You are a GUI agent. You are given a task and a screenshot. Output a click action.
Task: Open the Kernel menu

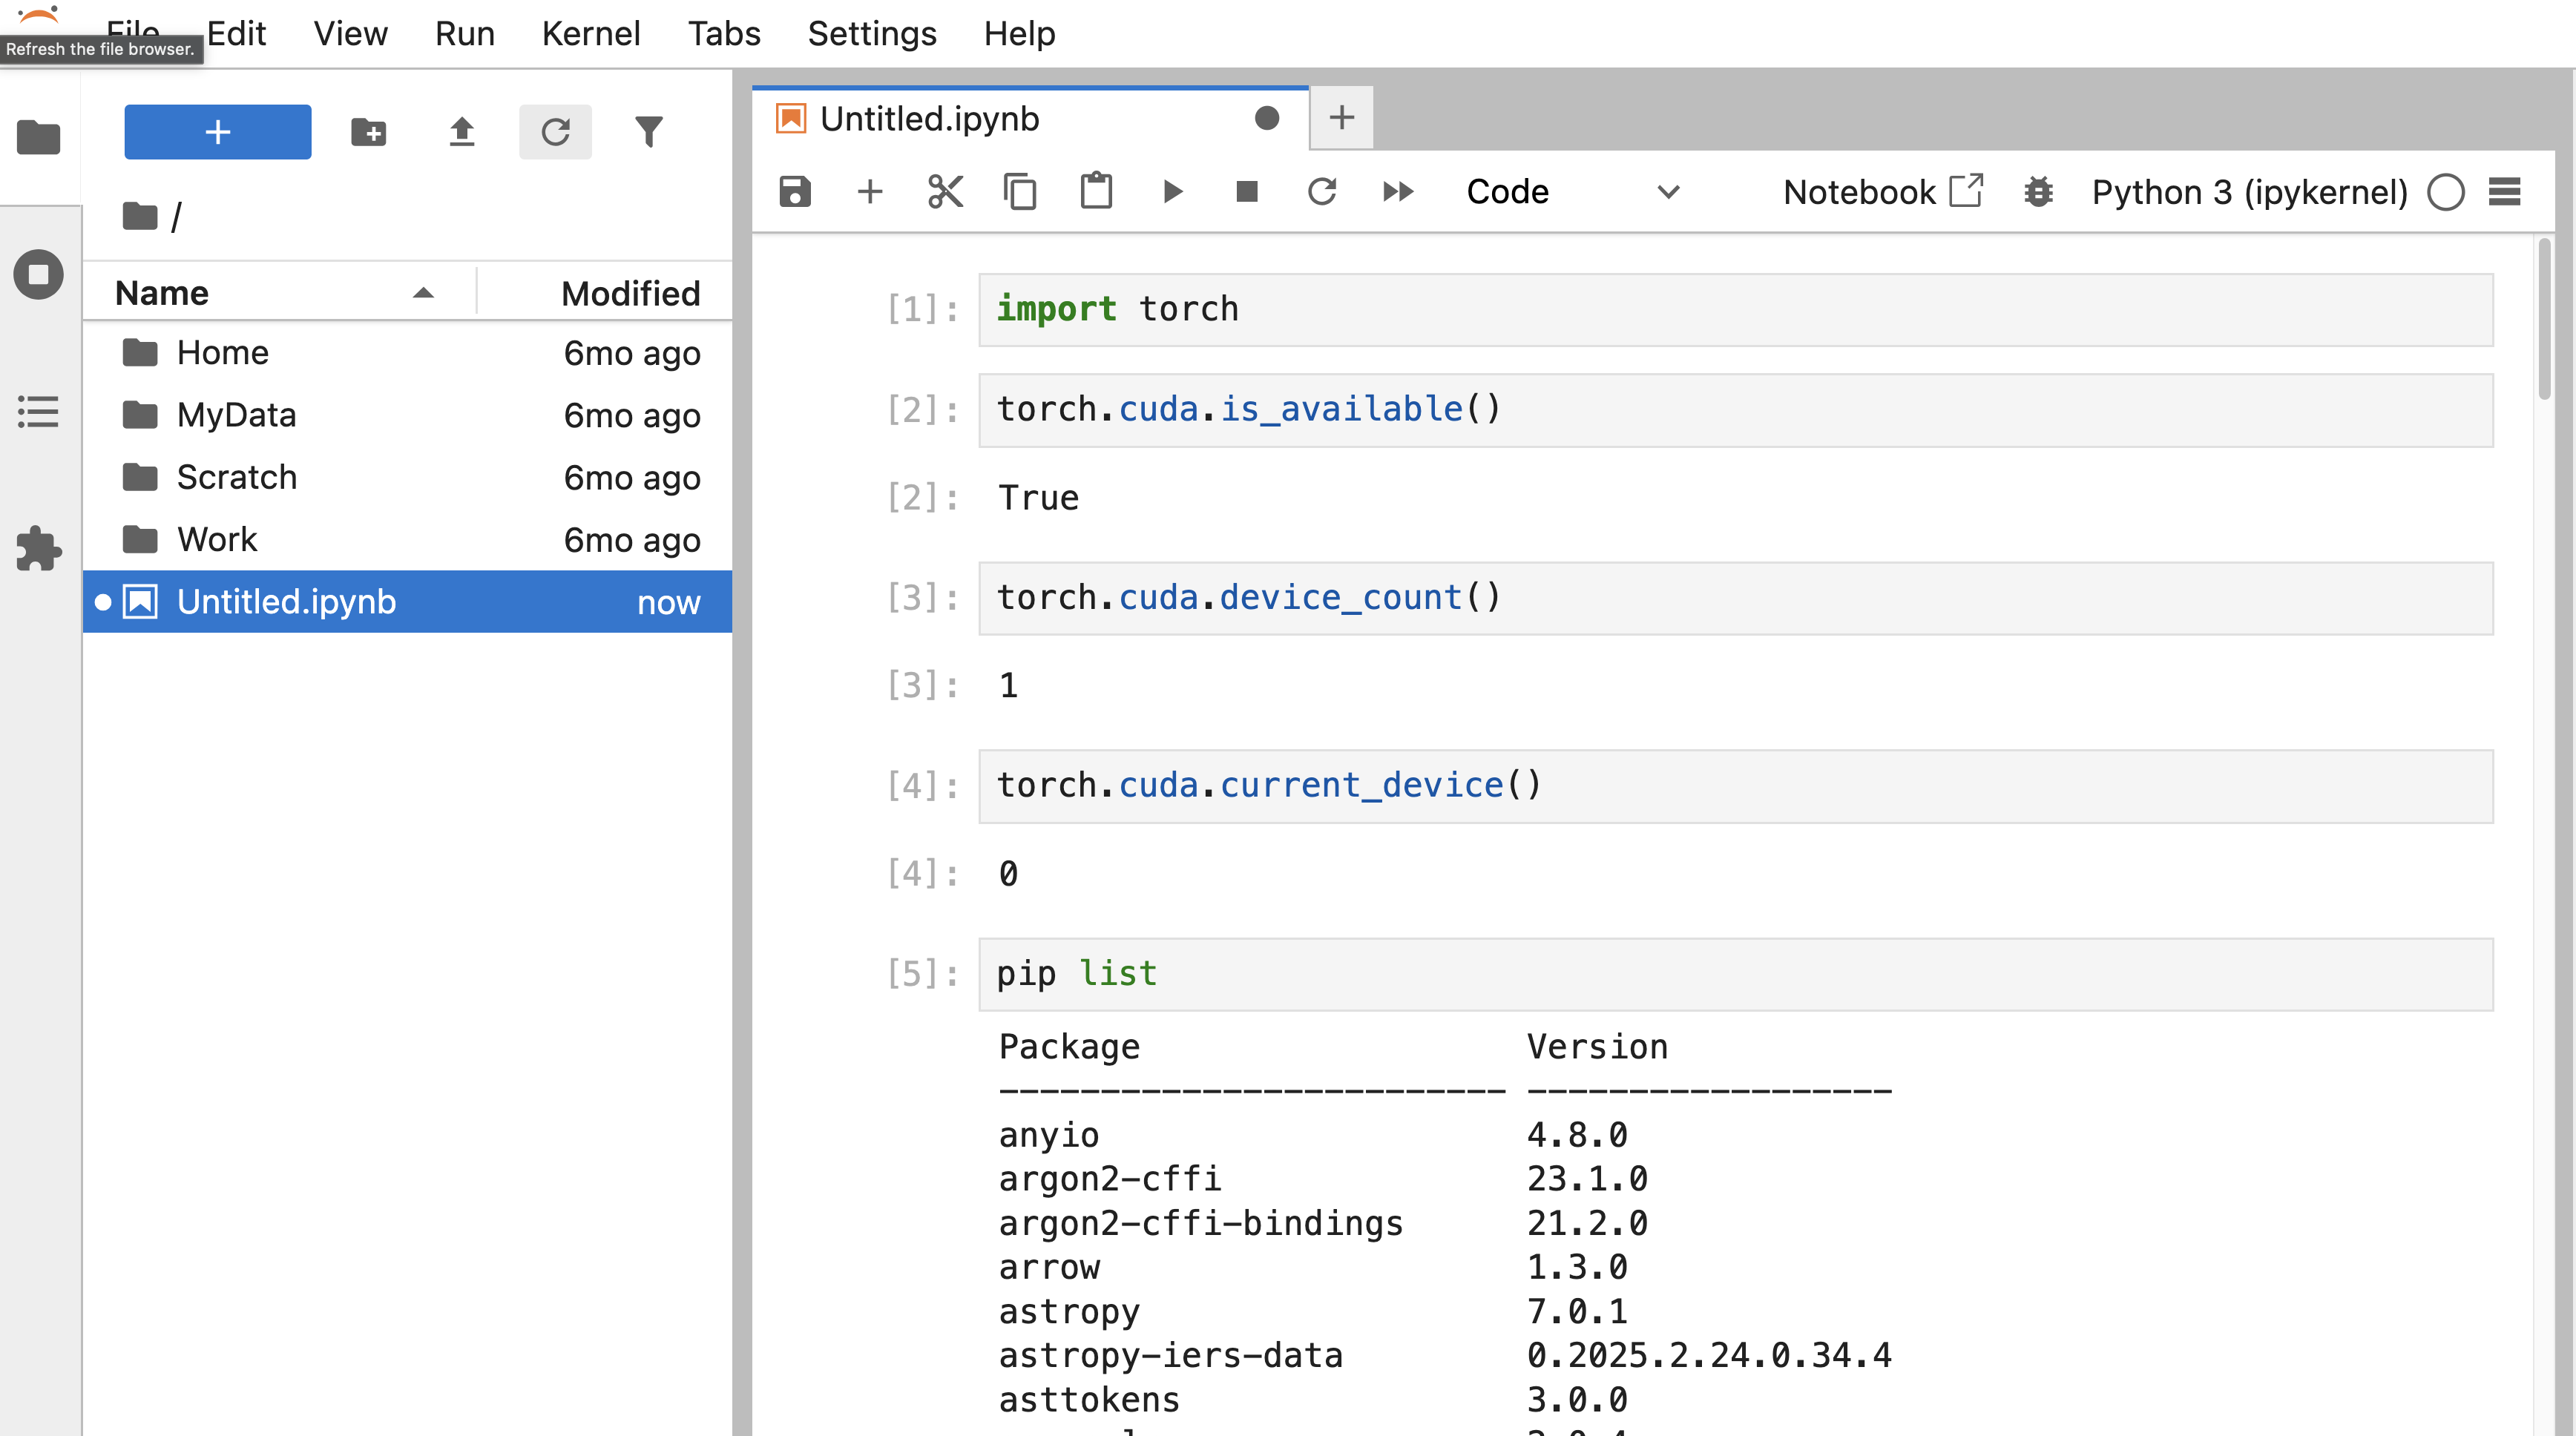click(591, 33)
